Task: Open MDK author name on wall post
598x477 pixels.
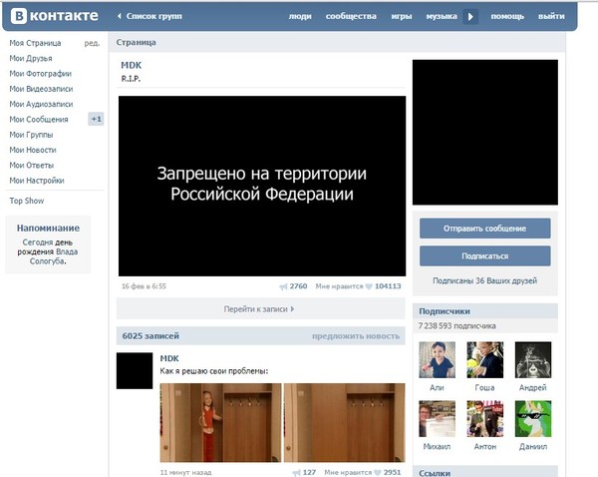Action: pos(169,358)
